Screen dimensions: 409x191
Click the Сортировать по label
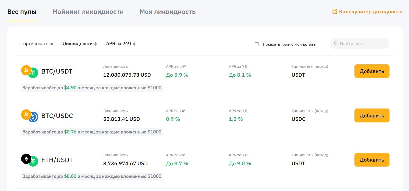[x=37, y=44]
